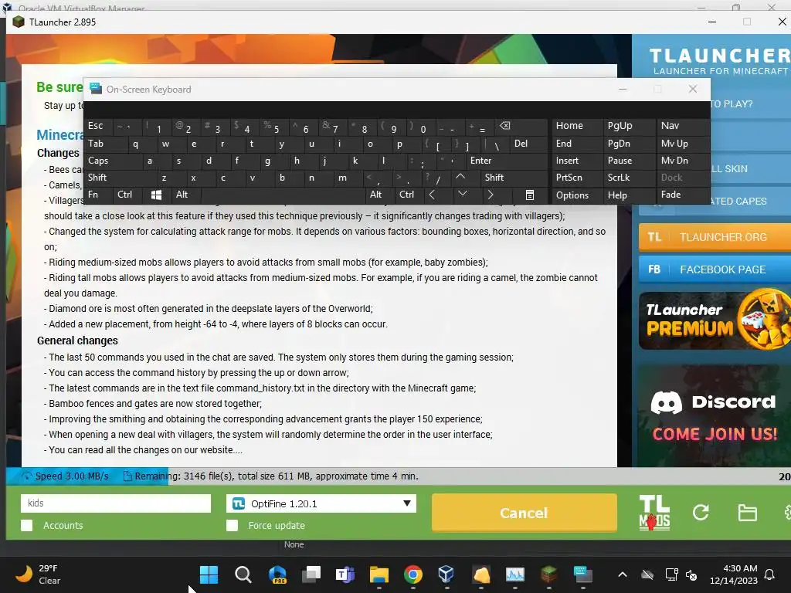Click PgUp key on On-Screen Keyboard
This screenshot has width=791, height=593.
point(629,126)
